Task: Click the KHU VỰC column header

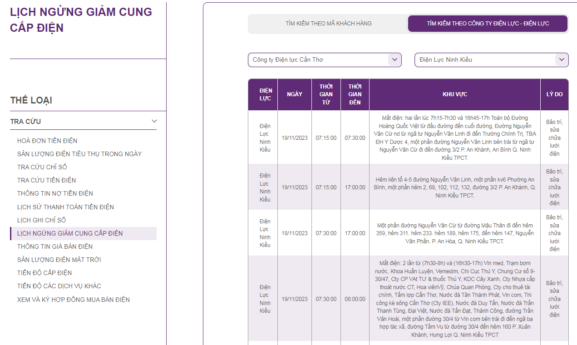Action: pyautogui.click(x=455, y=94)
